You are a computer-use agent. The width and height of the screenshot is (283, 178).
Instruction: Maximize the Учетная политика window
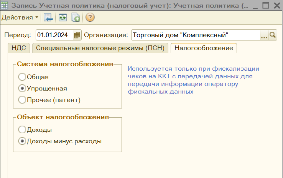click(x=266, y=6)
